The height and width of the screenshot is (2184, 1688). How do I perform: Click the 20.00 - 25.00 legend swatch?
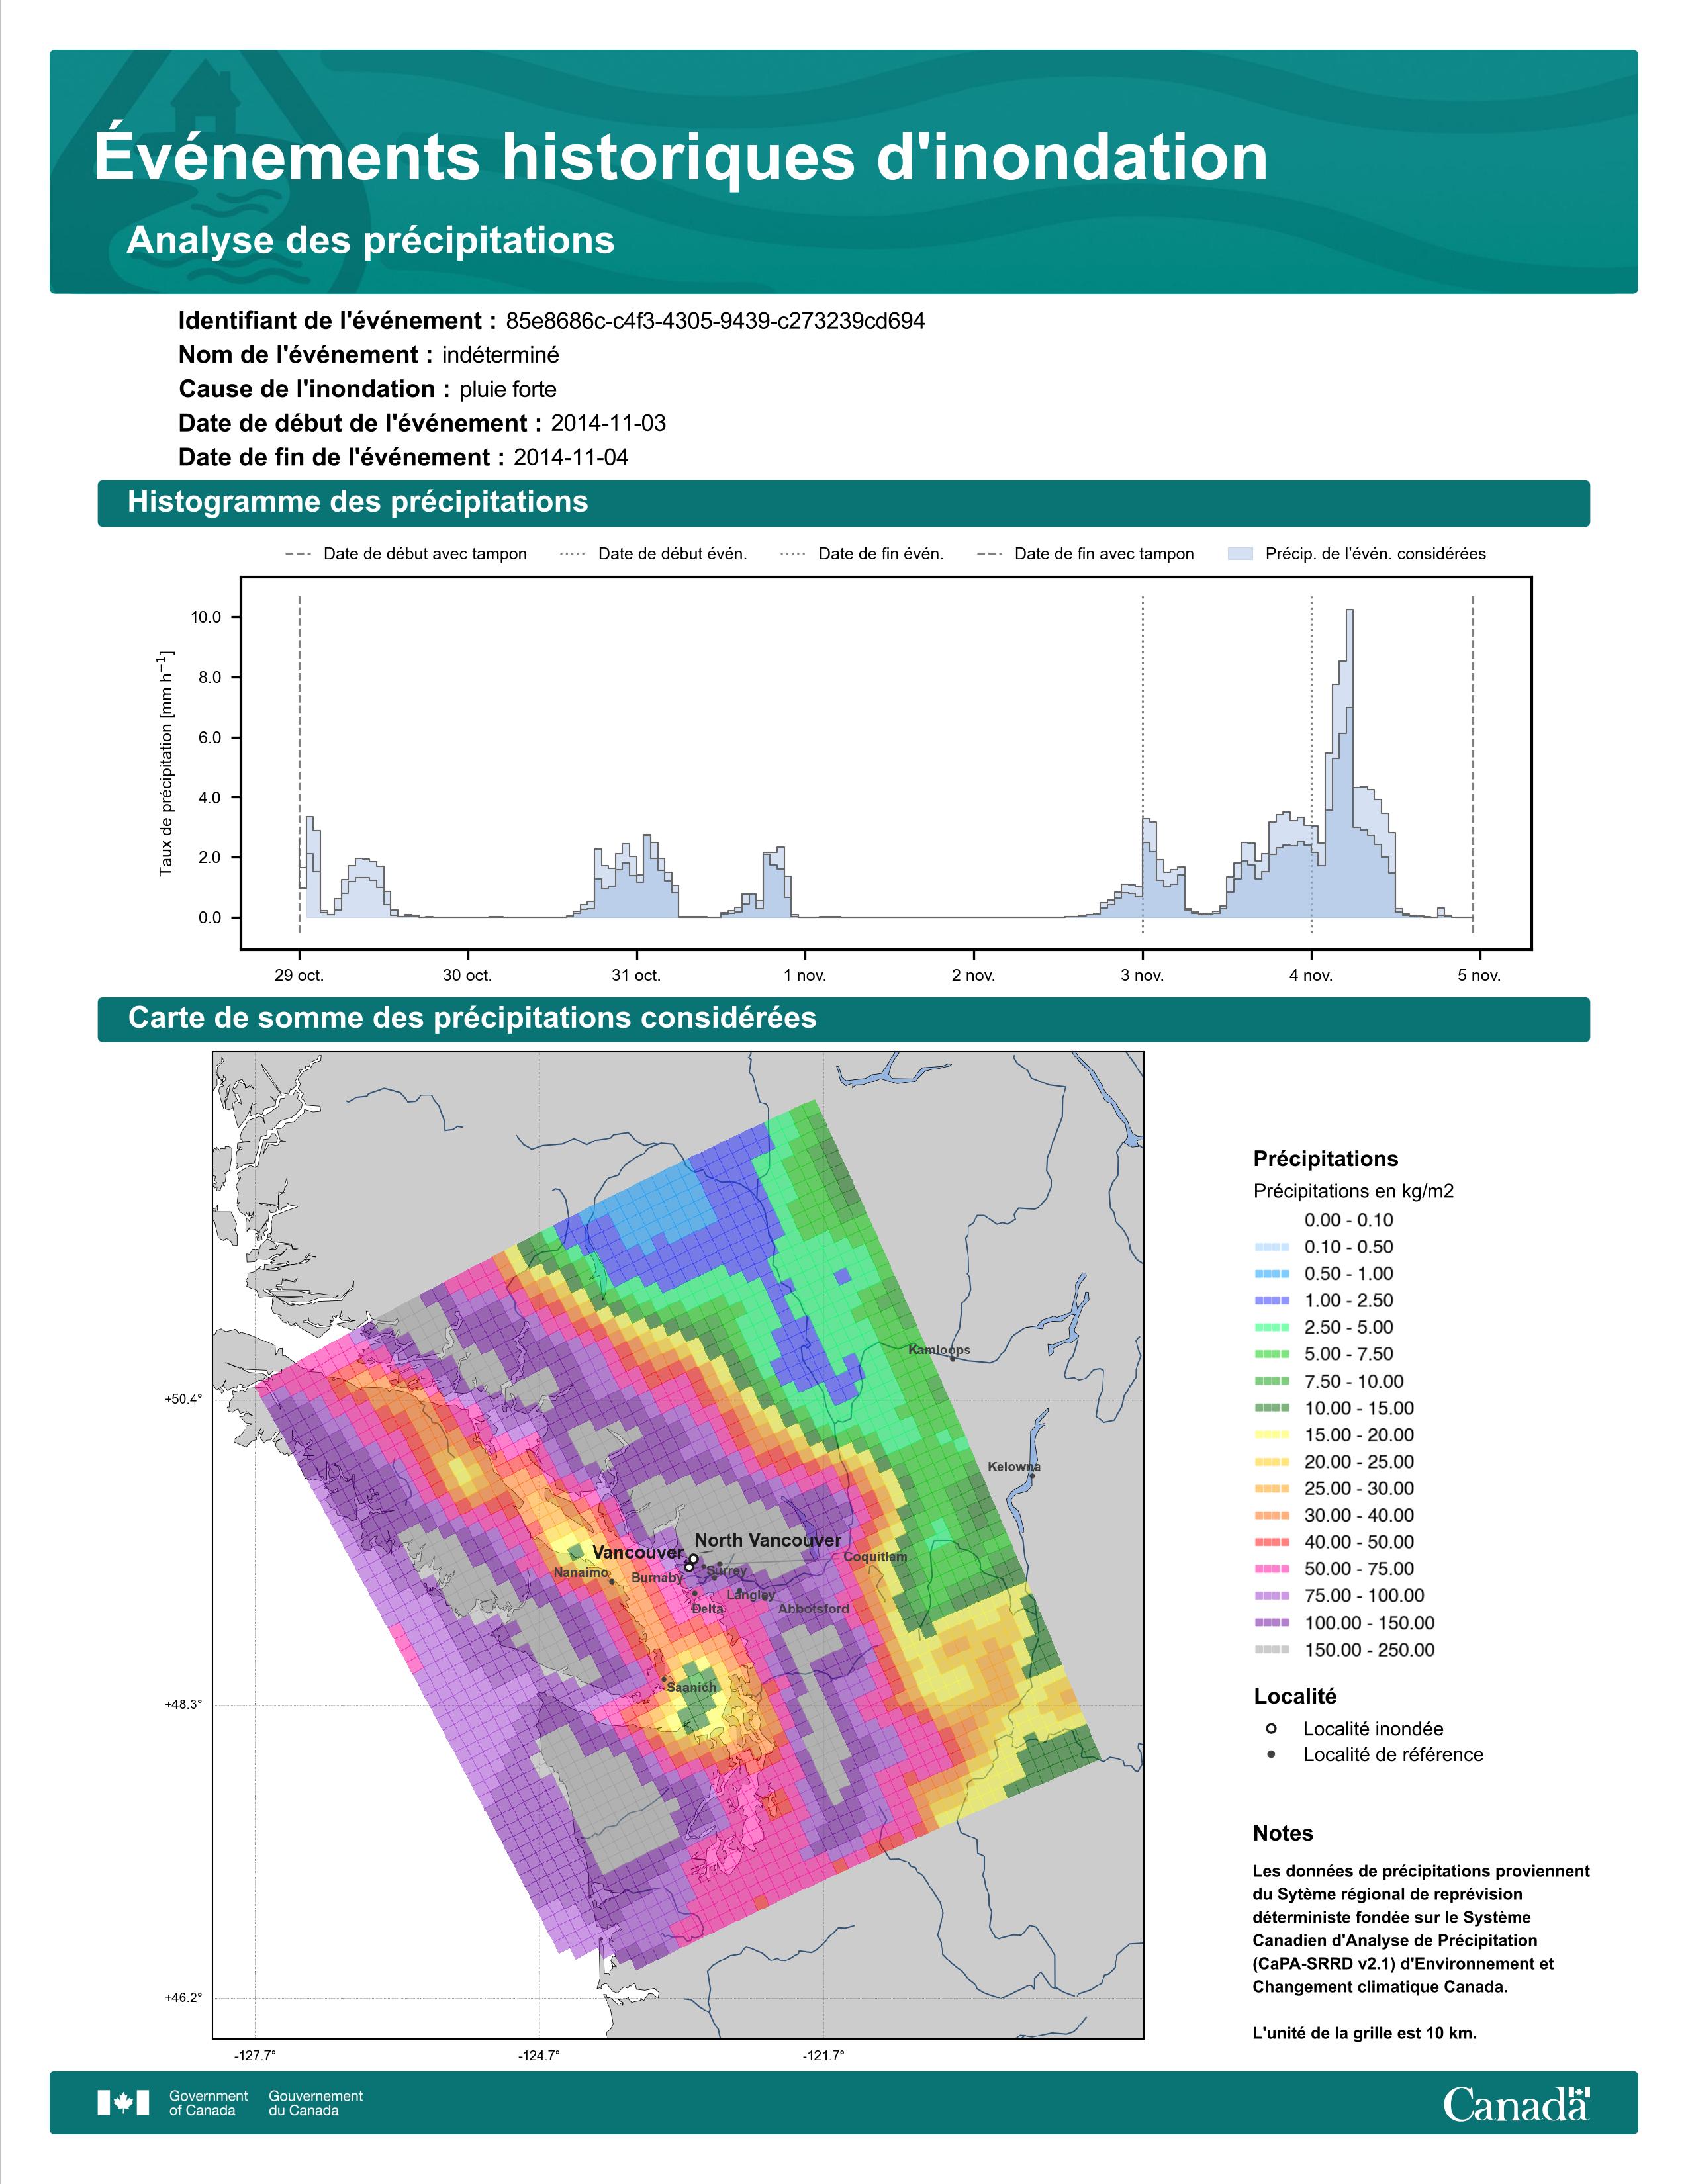click(x=1271, y=1462)
